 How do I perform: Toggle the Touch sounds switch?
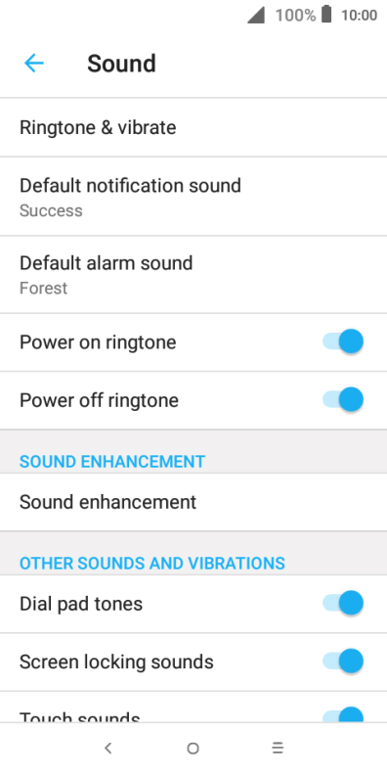tap(343, 714)
